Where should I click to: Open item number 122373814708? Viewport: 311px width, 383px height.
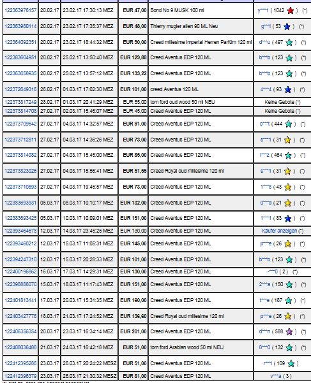[20, 111]
